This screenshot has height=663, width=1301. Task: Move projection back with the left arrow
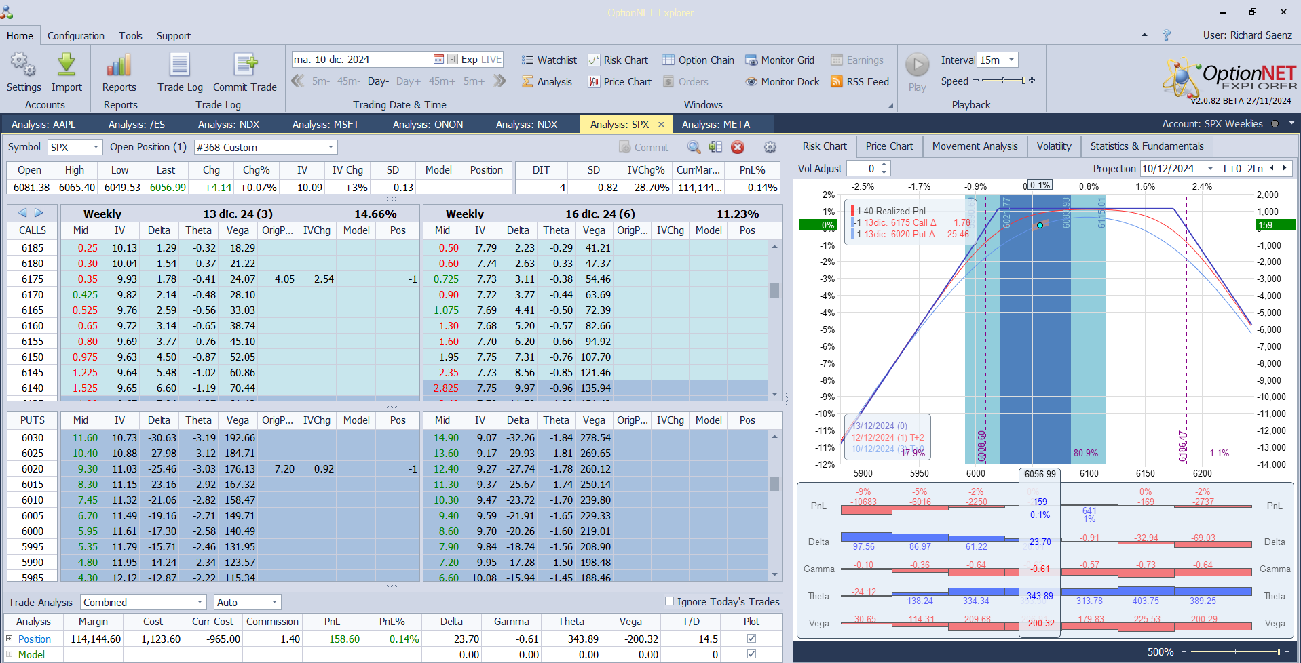coord(1272,168)
